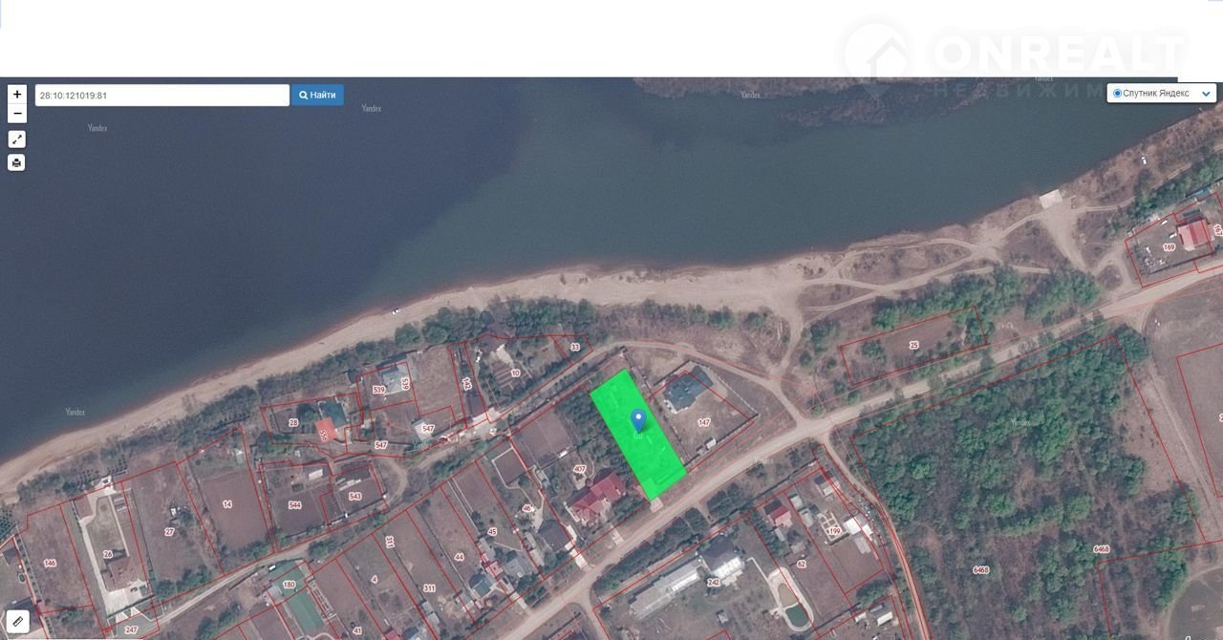Click parcel labeled 25
1223x640 pixels.
(913, 344)
